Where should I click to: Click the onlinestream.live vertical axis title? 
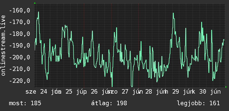(3, 45)
